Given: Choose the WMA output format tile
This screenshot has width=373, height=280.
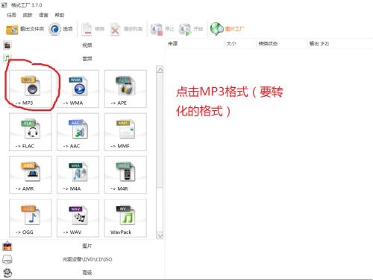Looking at the screenshot, I should (x=78, y=89).
